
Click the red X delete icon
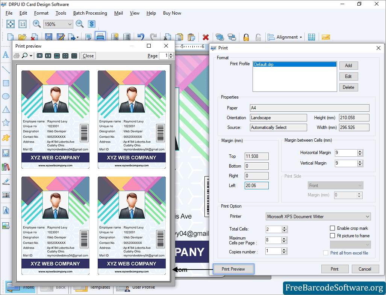pyautogui.click(x=206, y=37)
